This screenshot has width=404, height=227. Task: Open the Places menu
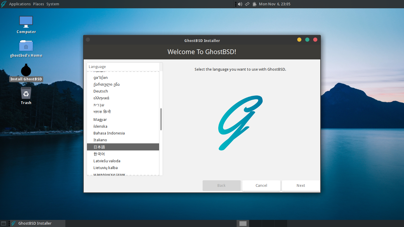click(38, 4)
